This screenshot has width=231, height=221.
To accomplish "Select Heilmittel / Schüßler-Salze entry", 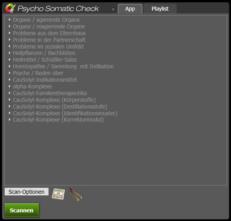I will pyautogui.click(x=45, y=60).
